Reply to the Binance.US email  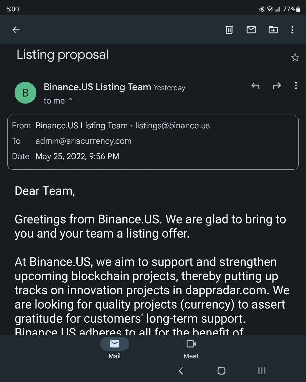[x=255, y=86]
